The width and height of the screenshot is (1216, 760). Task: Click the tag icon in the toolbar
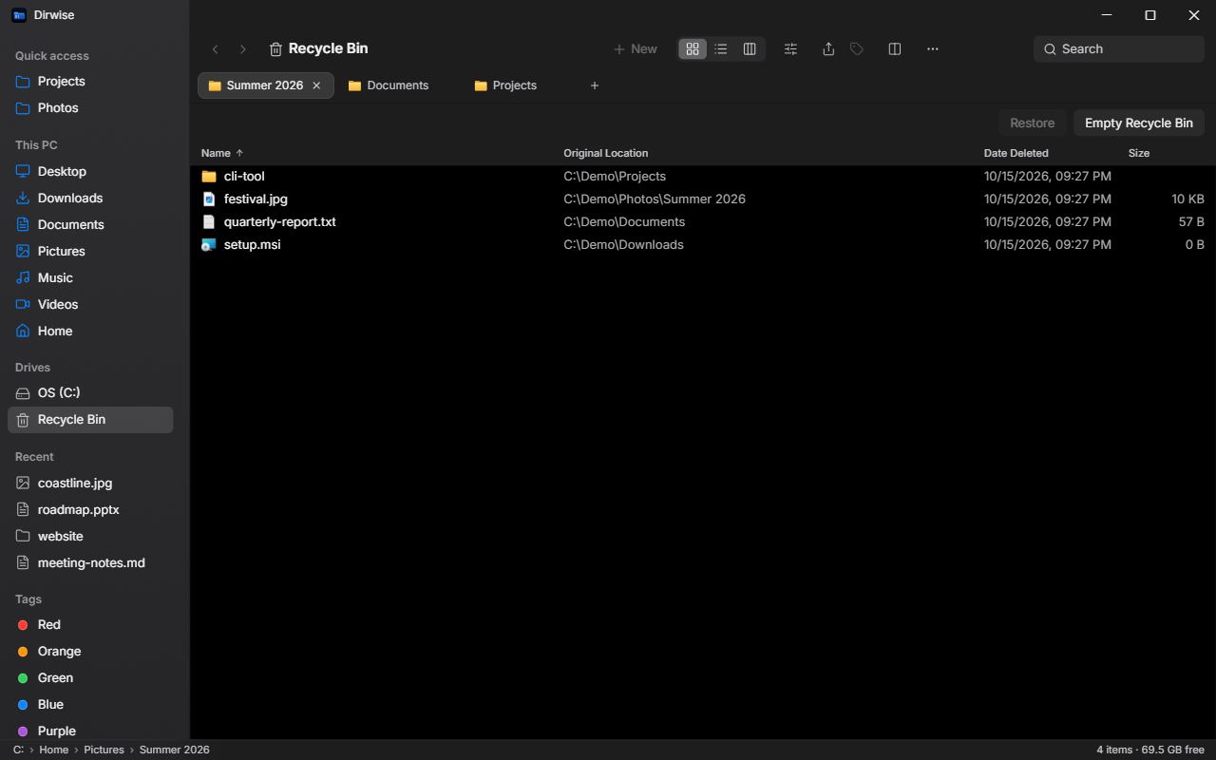point(857,49)
